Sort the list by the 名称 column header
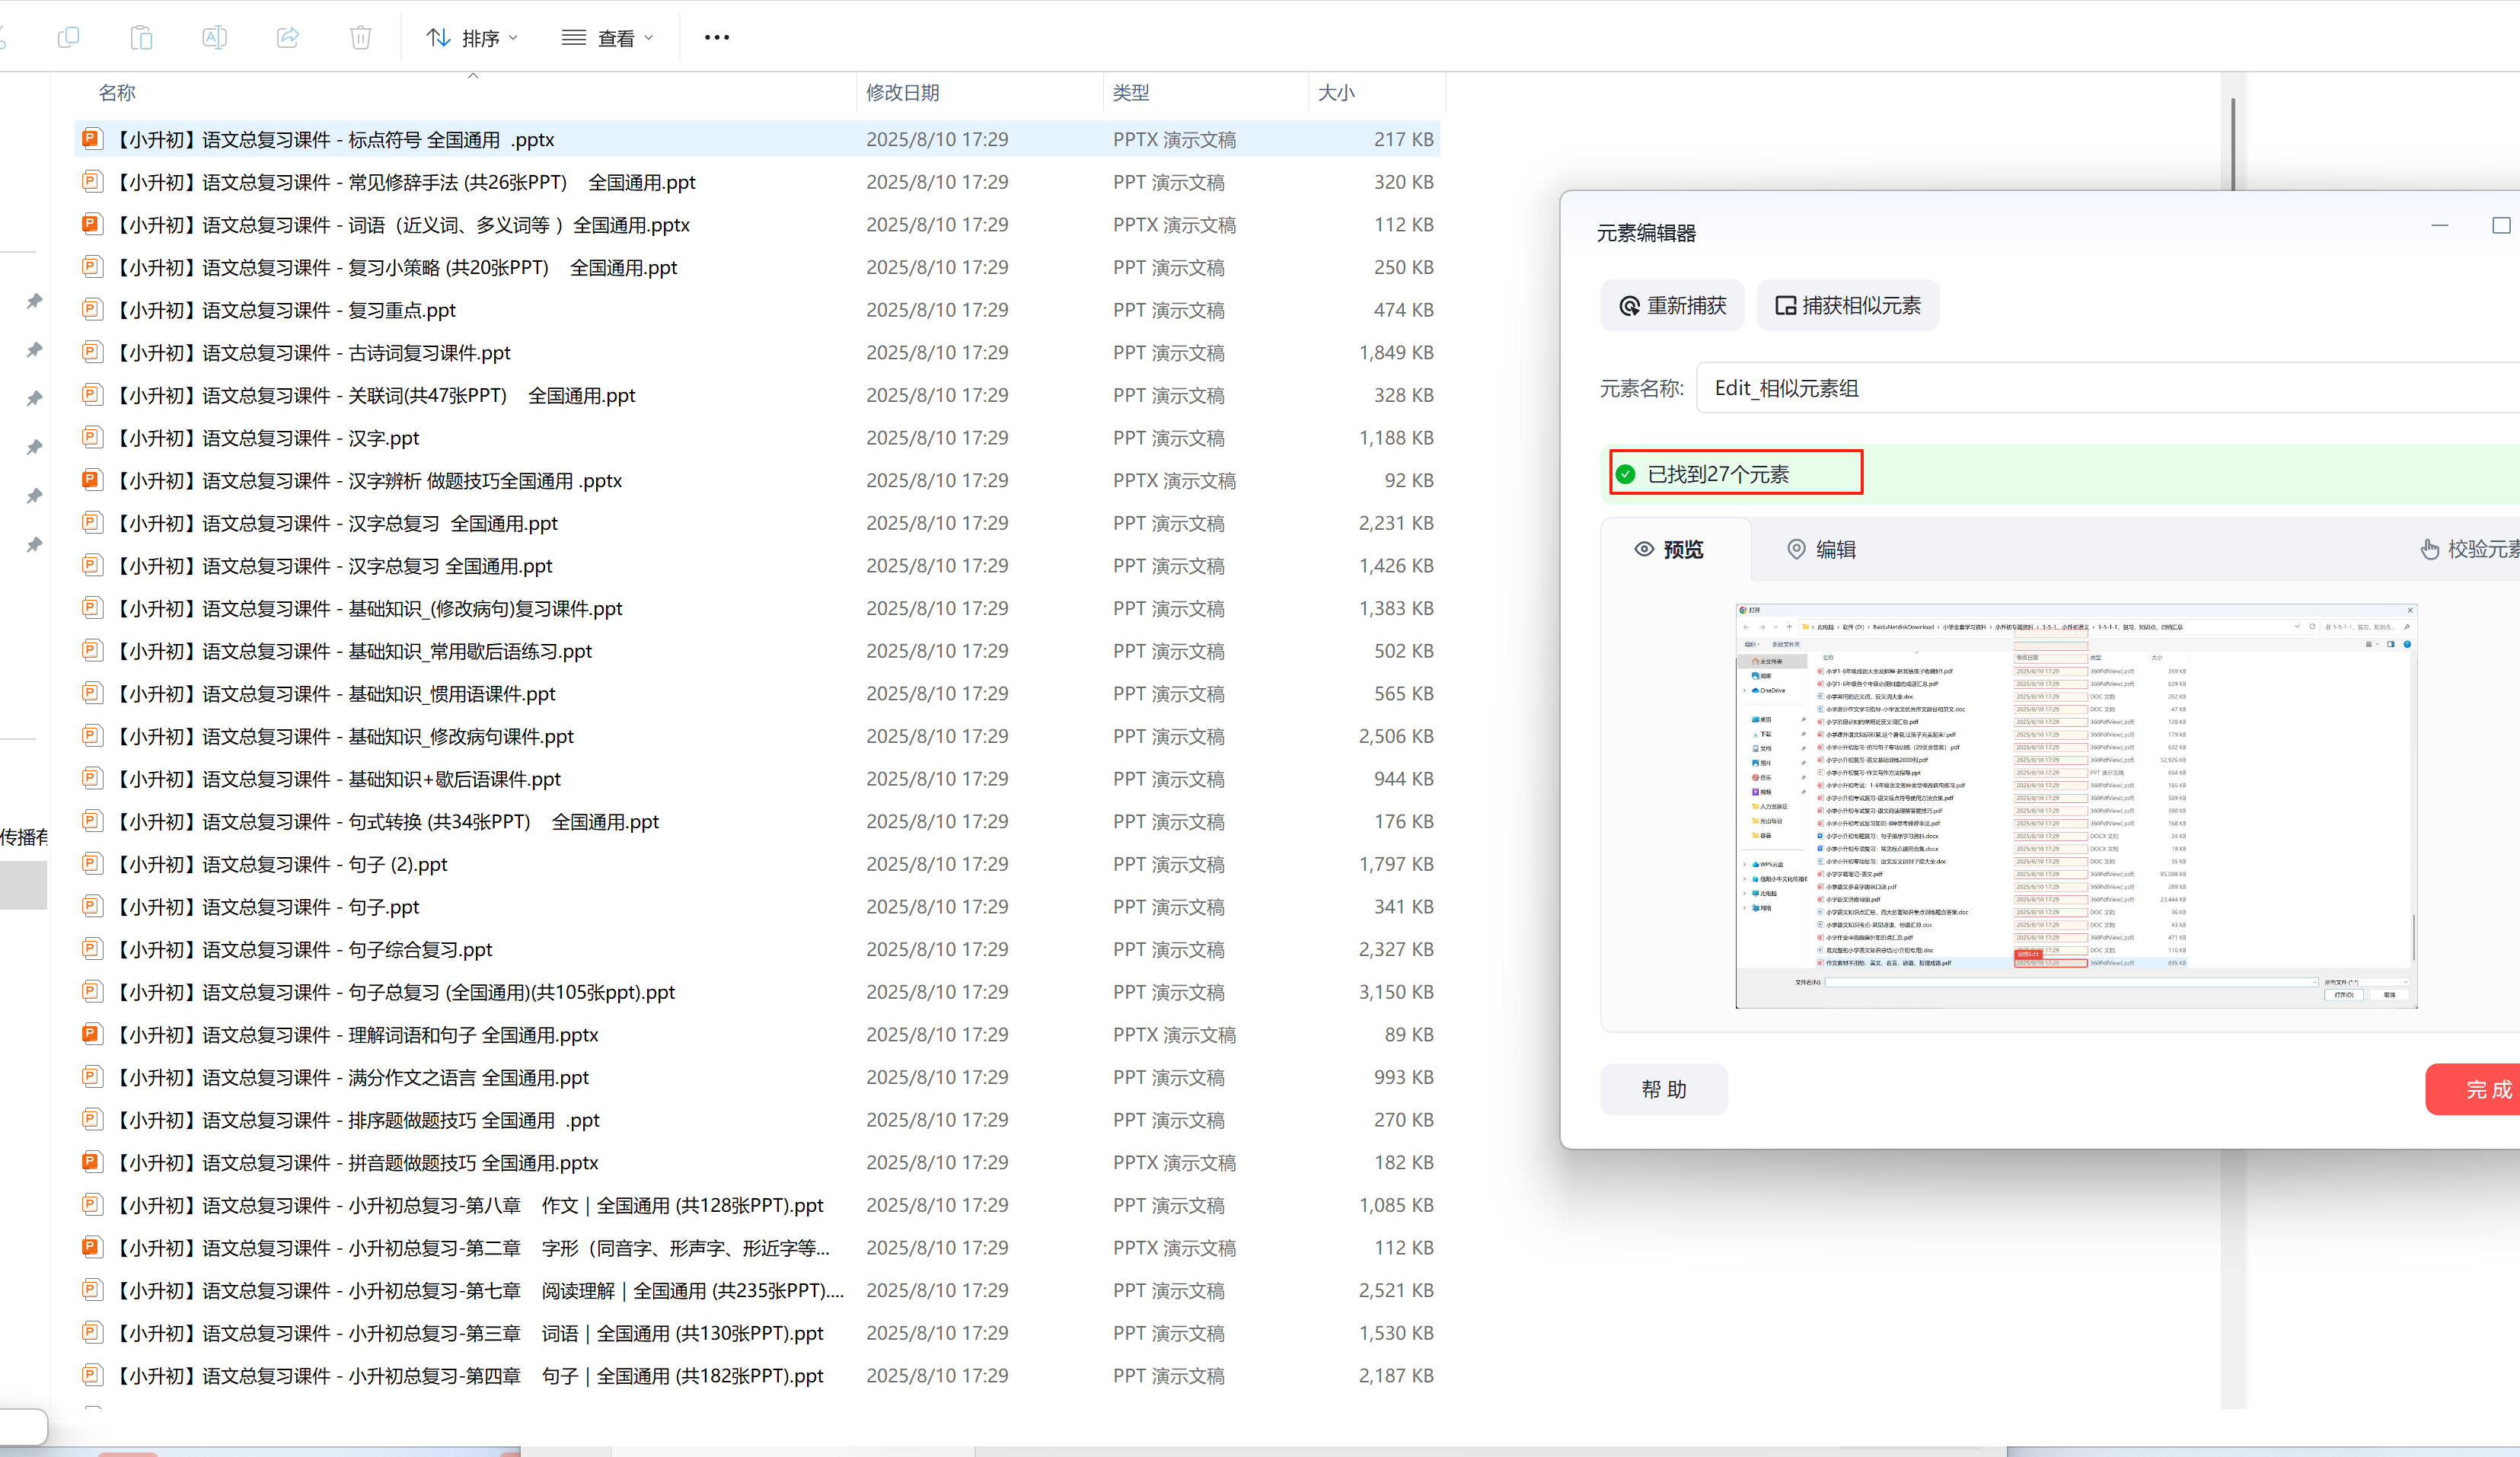 click(x=117, y=93)
